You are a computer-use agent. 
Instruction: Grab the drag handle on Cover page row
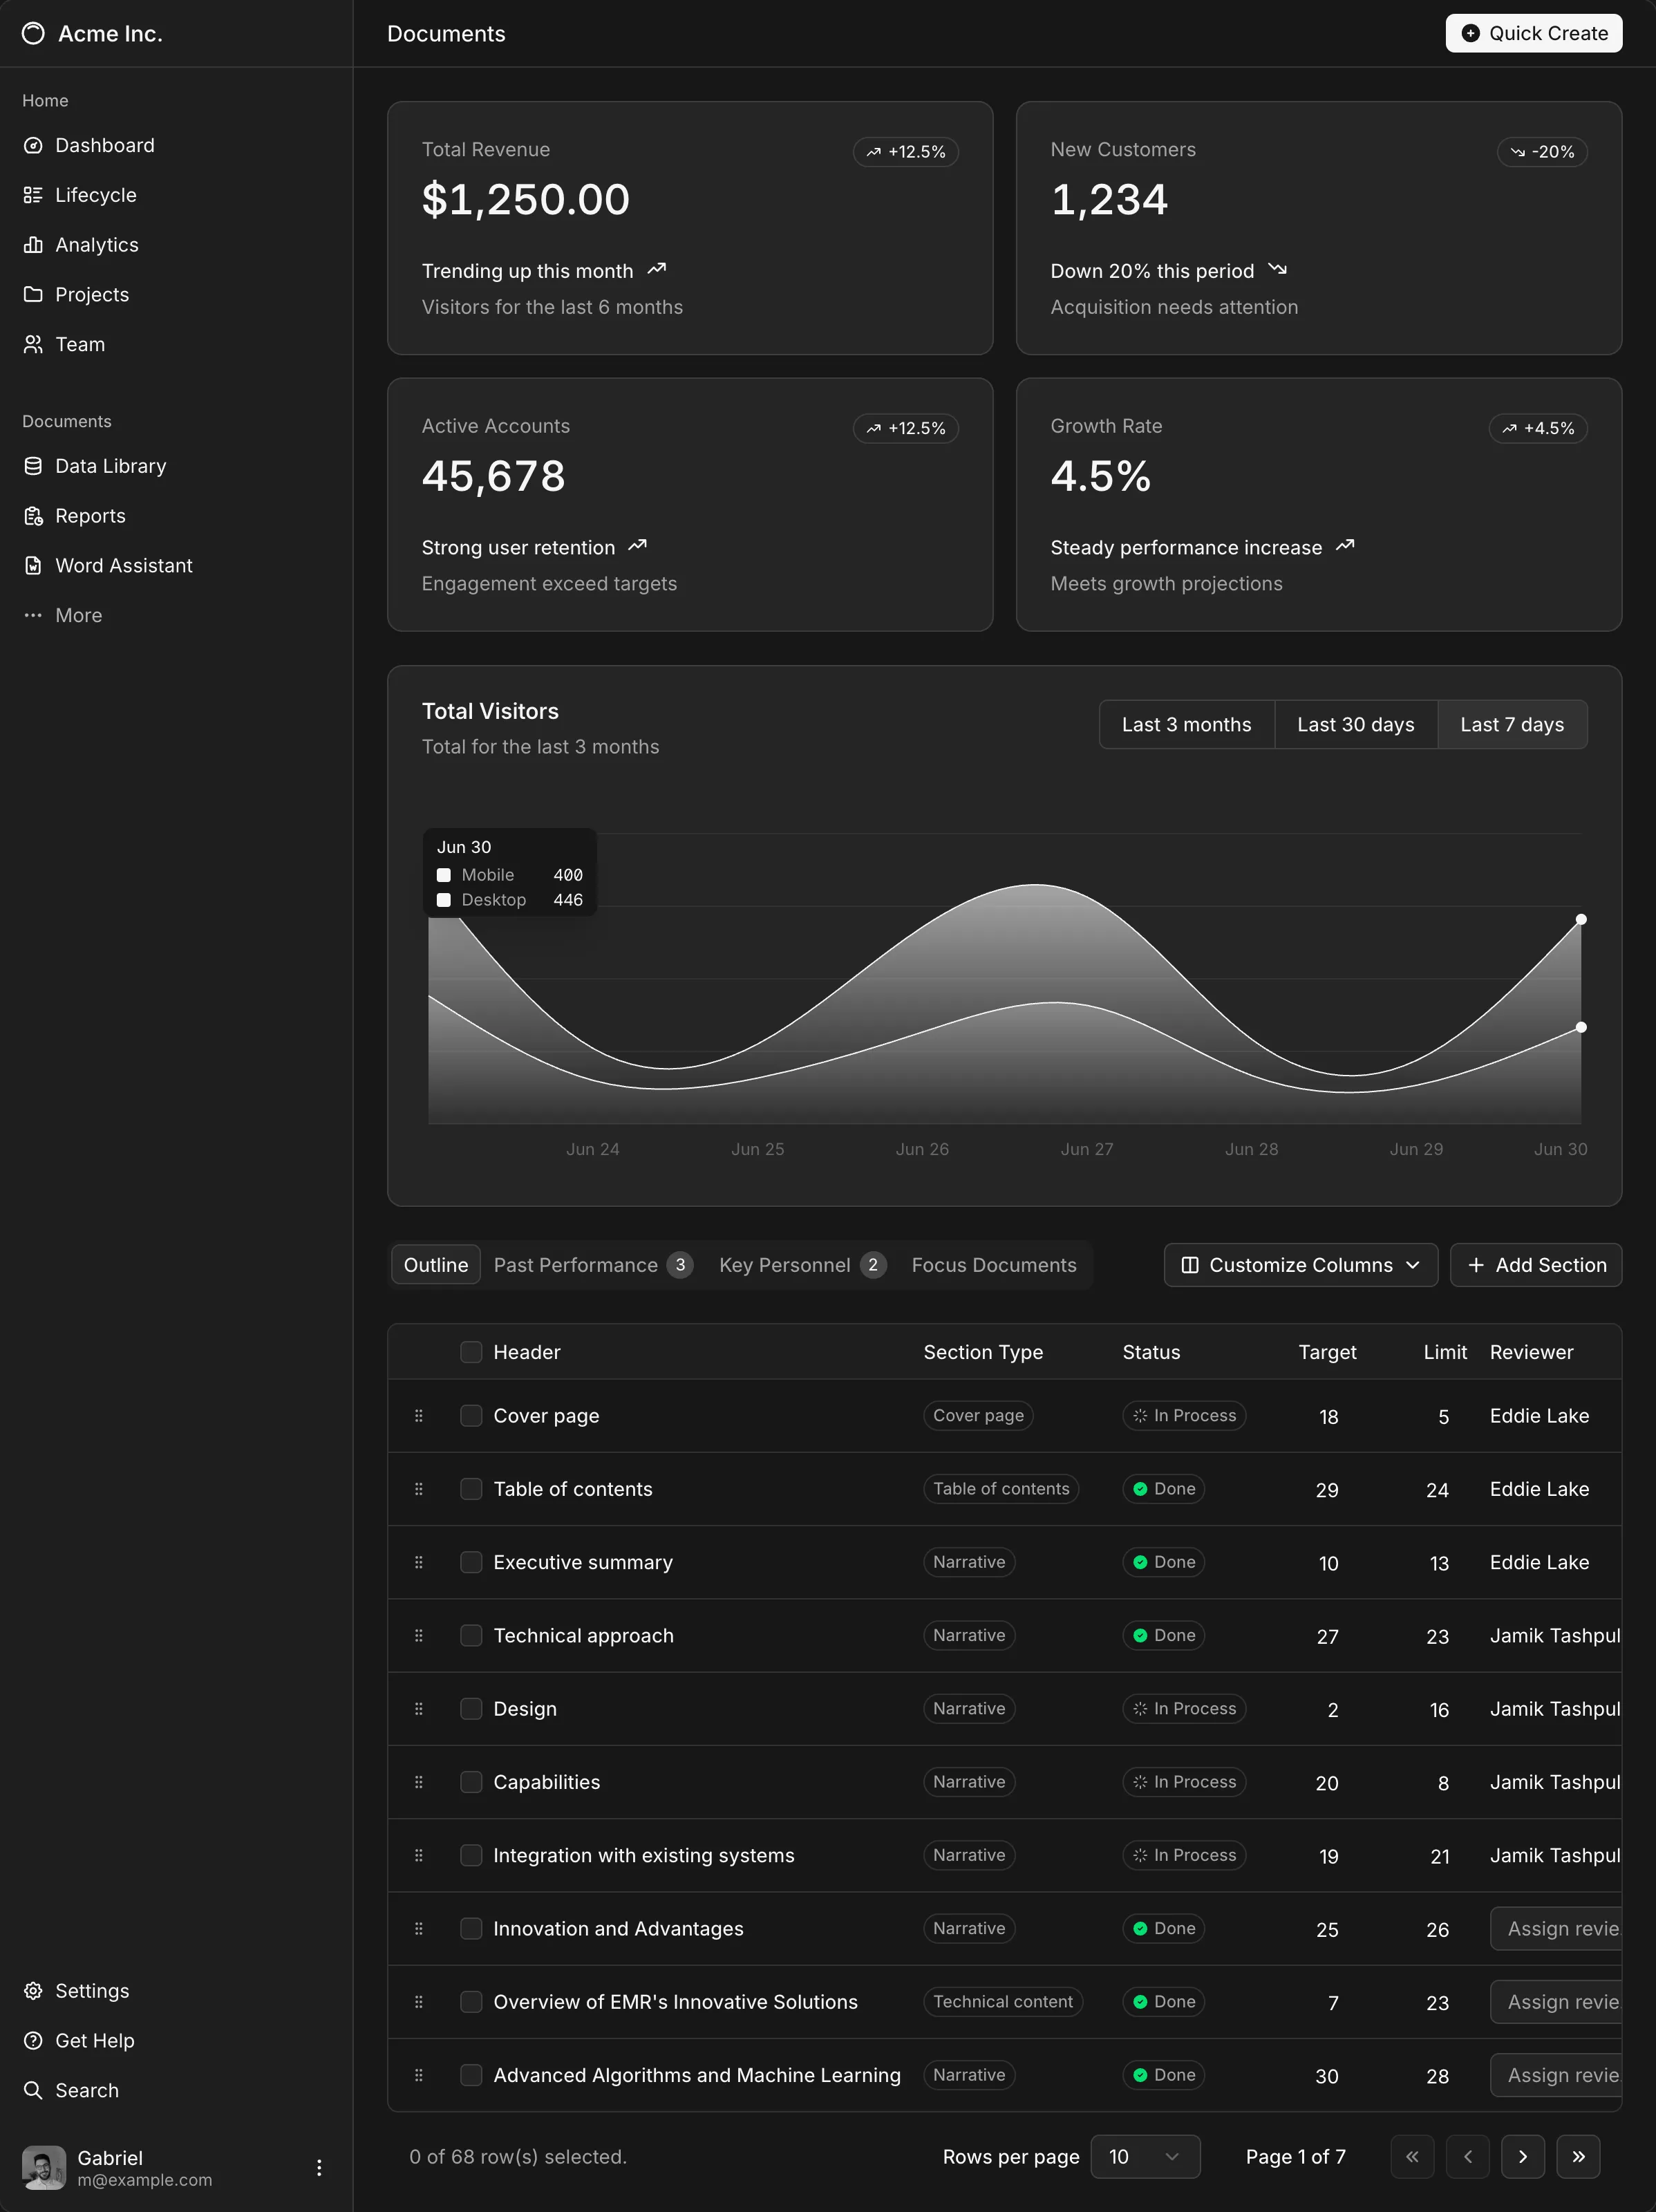point(419,1416)
